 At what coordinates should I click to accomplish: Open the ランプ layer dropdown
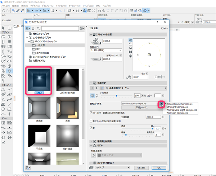(x=112, y=168)
